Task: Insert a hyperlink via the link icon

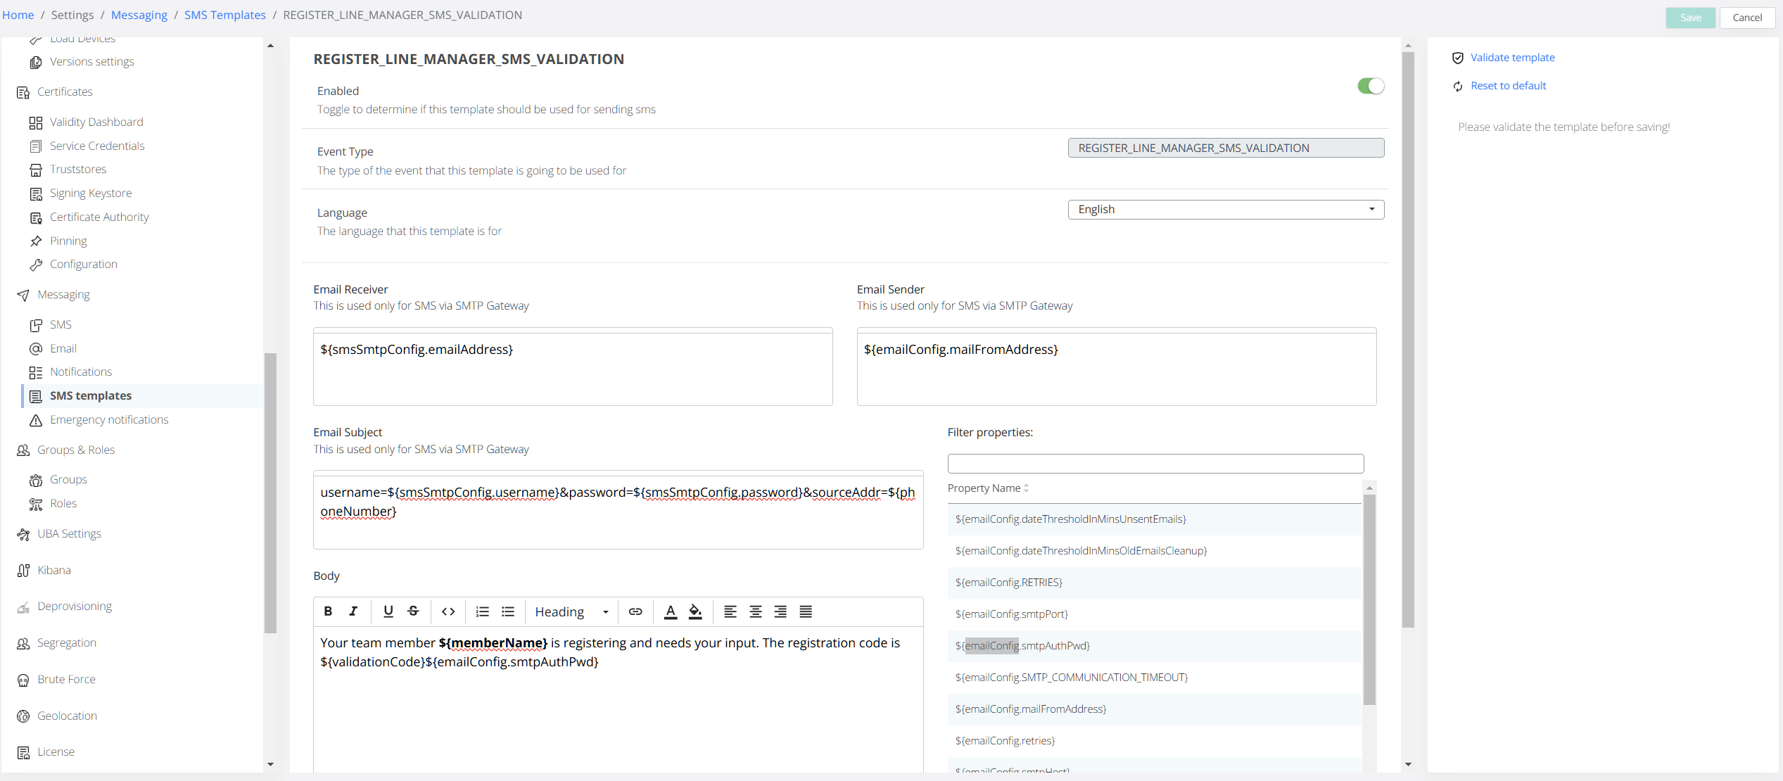Action: pyautogui.click(x=635, y=611)
